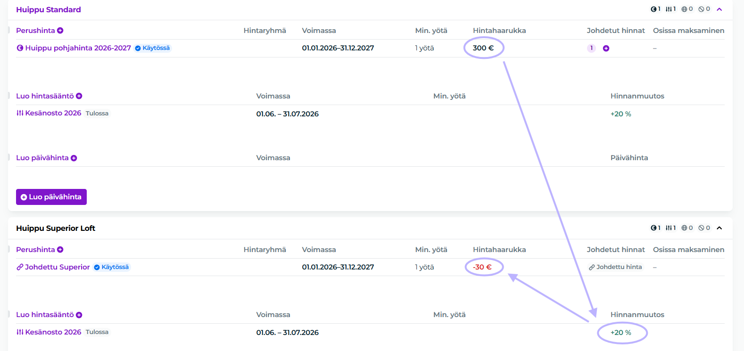744x351 pixels.
Task: Click the sliders counter badge in the Huippu Standard header
Action: 670,9
